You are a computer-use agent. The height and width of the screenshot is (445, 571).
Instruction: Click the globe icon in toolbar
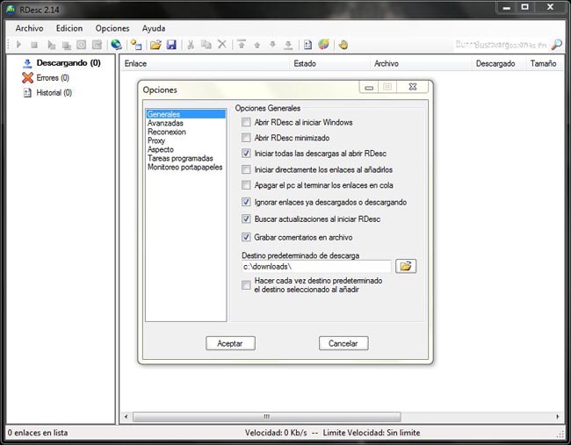tap(117, 45)
